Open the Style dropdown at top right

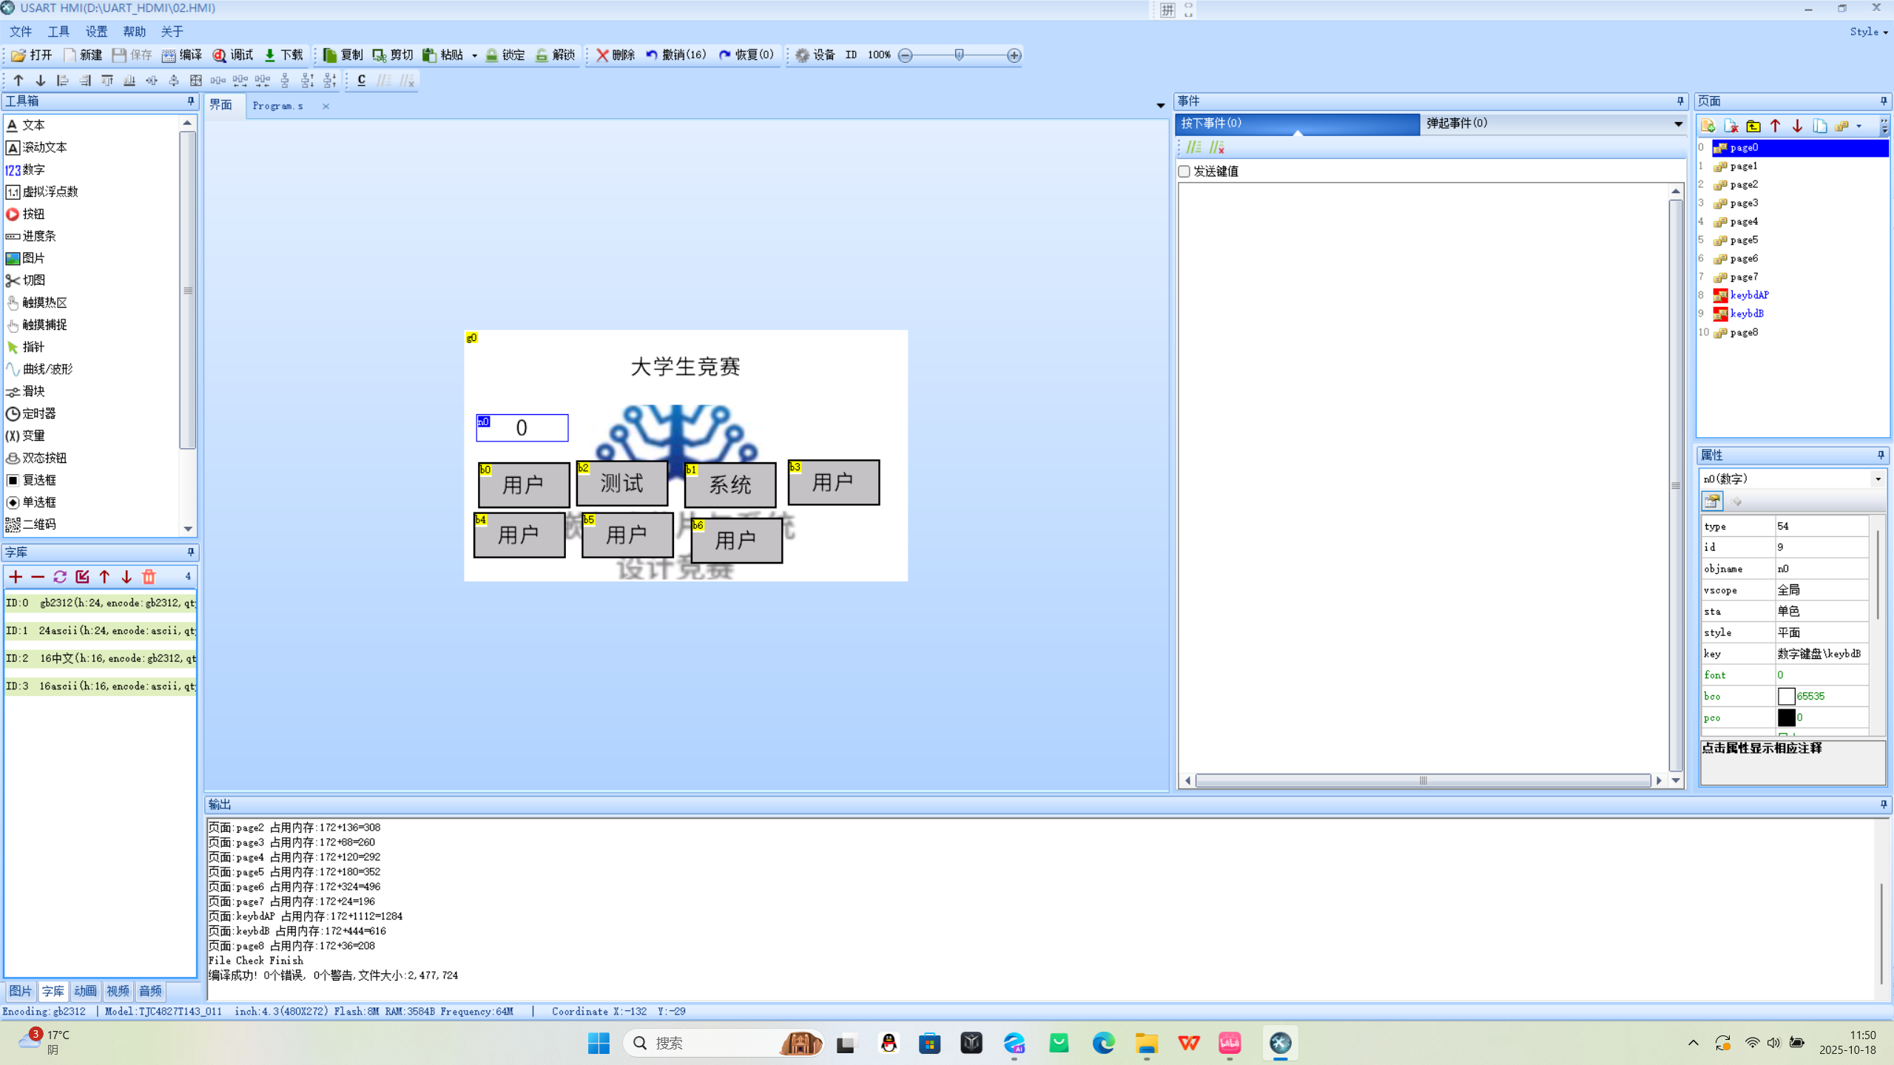[x=1868, y=32]
